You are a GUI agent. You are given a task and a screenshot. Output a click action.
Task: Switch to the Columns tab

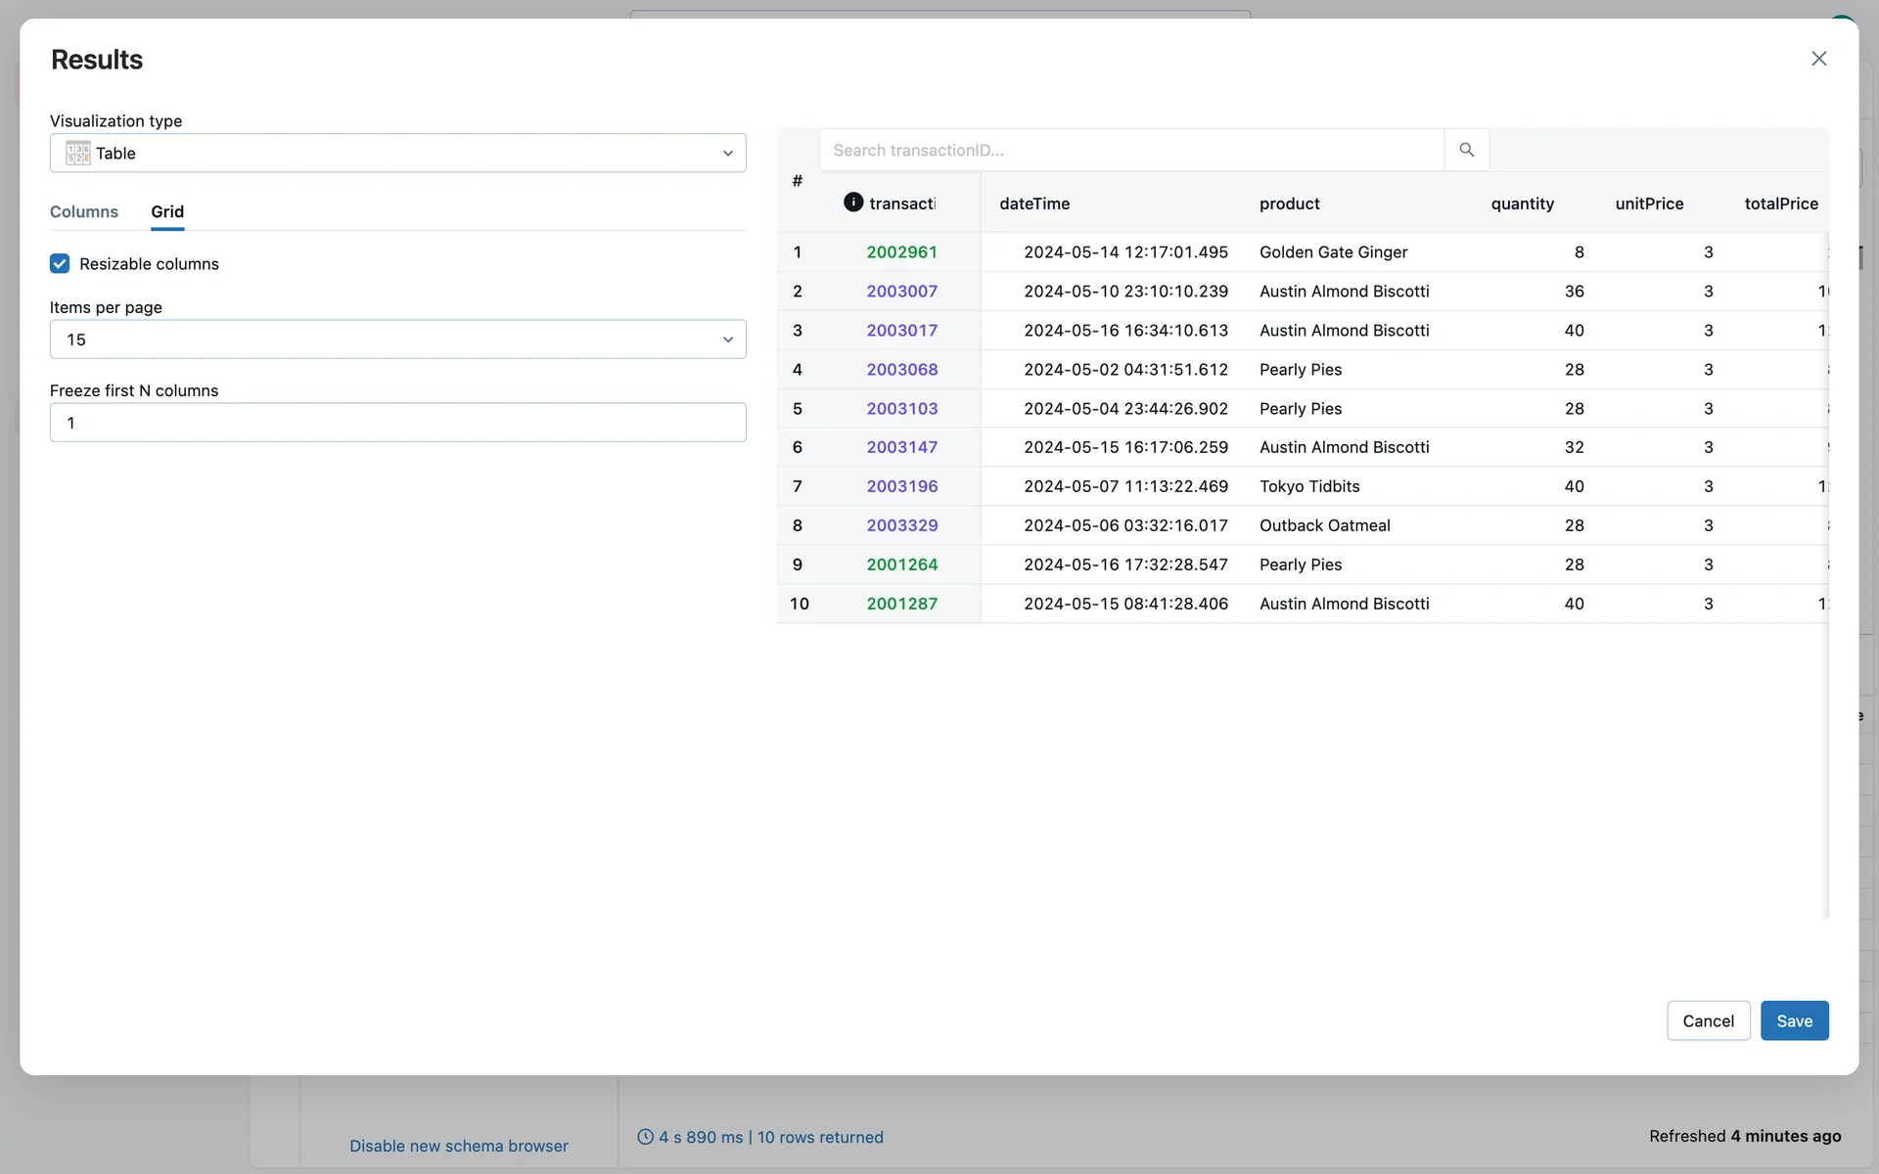[x=84, y=211]
